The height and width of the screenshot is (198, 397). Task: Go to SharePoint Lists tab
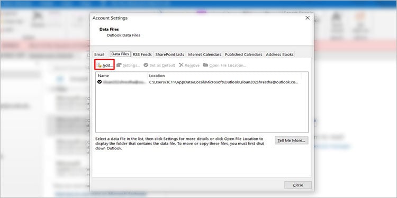169,54
